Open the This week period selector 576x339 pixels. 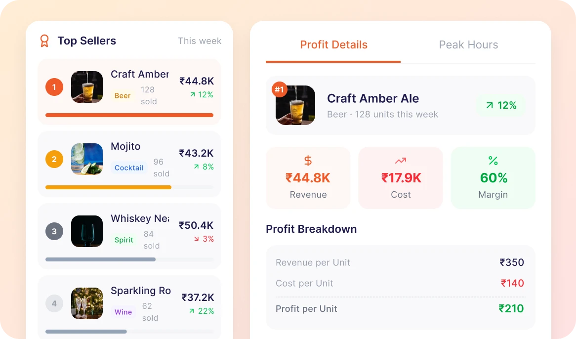tap(200, 41)
